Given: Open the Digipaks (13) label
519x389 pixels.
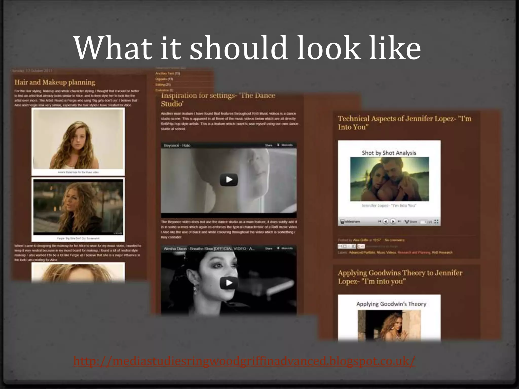Looking at the screenshot, I should coord(164,79).
